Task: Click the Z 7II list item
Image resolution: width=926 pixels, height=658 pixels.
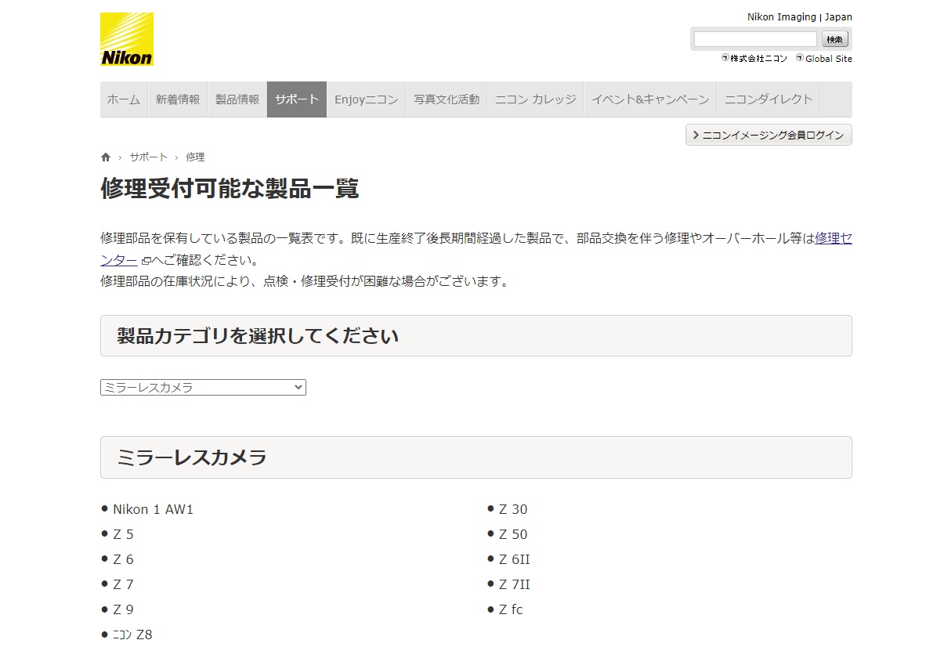Action: [515, 584]
